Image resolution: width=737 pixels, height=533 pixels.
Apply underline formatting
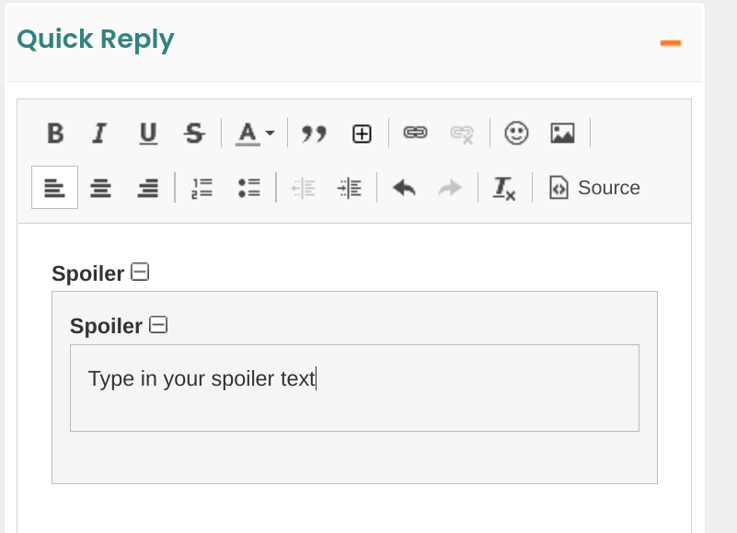point(148,133)
